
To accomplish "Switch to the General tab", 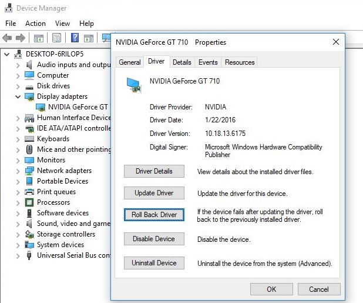I will click(130, 62).
